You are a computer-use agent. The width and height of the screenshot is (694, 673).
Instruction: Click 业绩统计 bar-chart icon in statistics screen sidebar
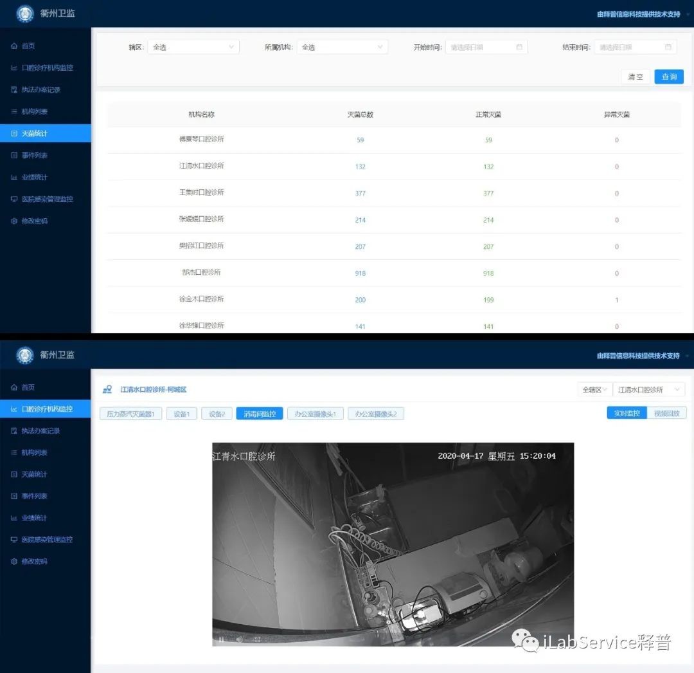pos(14,177)
